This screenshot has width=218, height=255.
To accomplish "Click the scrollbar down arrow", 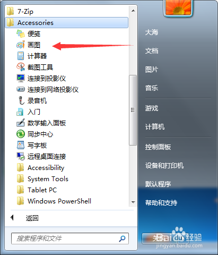I will 133,202.
